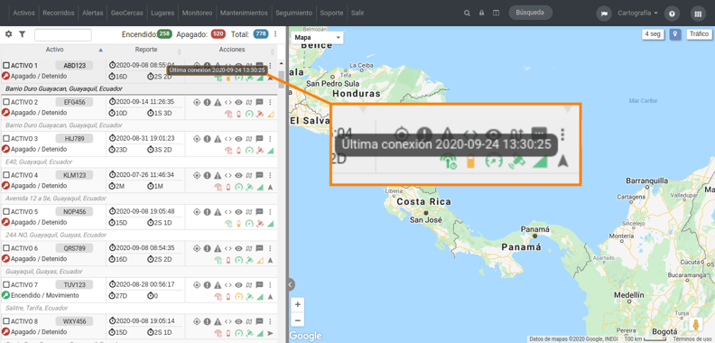Toggle the eye visibility icon for ACTIVO 6
The width and height of the screenshot is (715, 343).
238,248
